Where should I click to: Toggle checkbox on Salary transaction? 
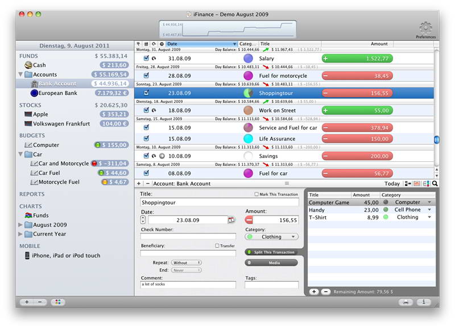146,58
